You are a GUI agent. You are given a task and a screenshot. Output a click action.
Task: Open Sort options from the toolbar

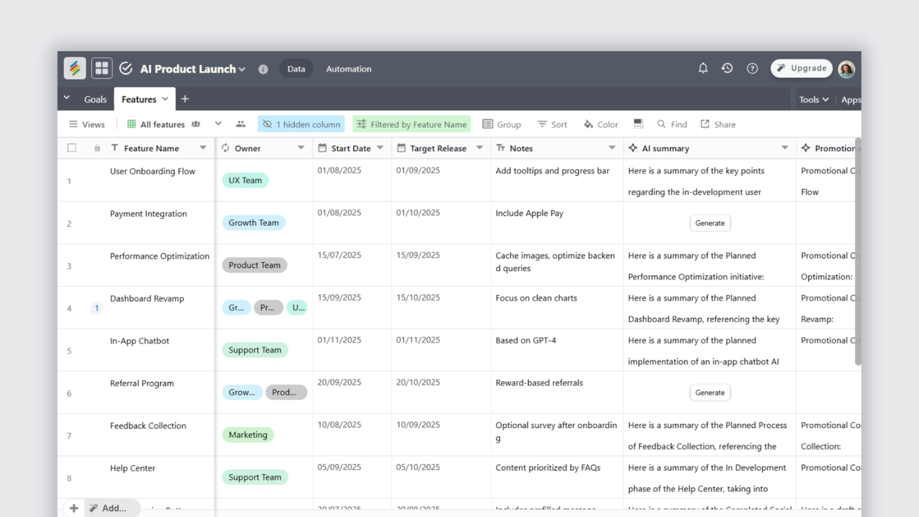tap(552, 124)
